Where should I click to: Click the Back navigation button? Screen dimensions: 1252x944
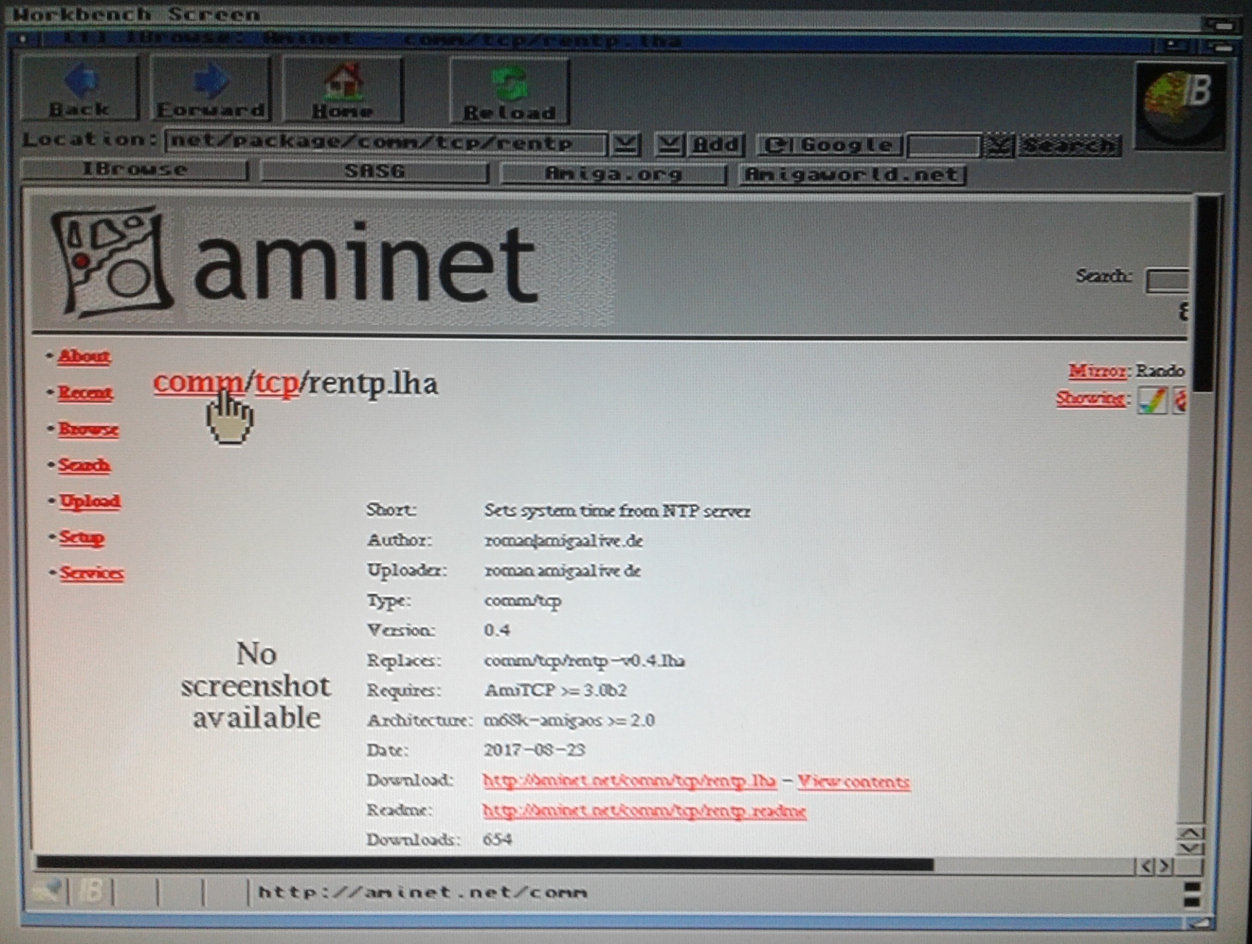pos(79,89)
